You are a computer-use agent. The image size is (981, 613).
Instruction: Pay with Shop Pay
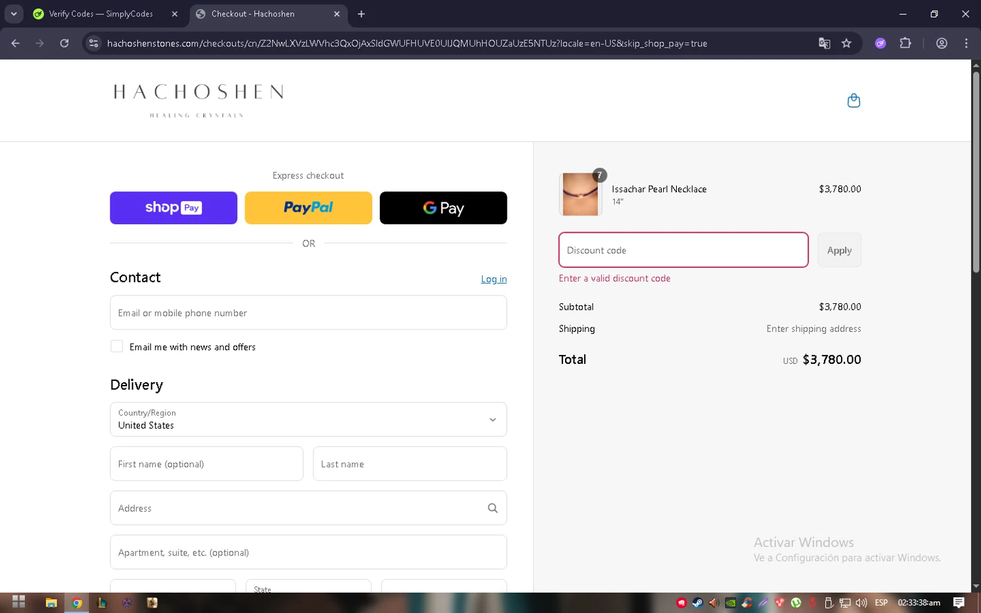173,208
